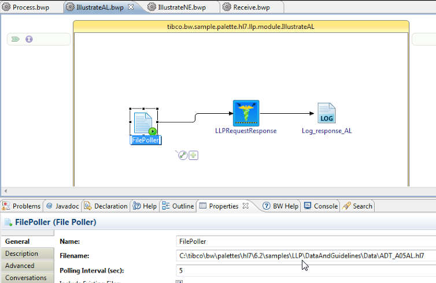Click the Polling Interval input field

(306, 270)
